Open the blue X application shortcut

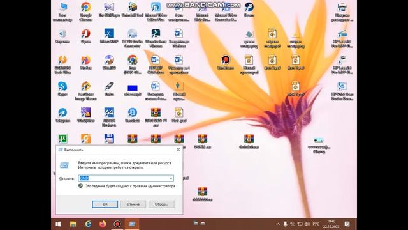tap(109, 34)
